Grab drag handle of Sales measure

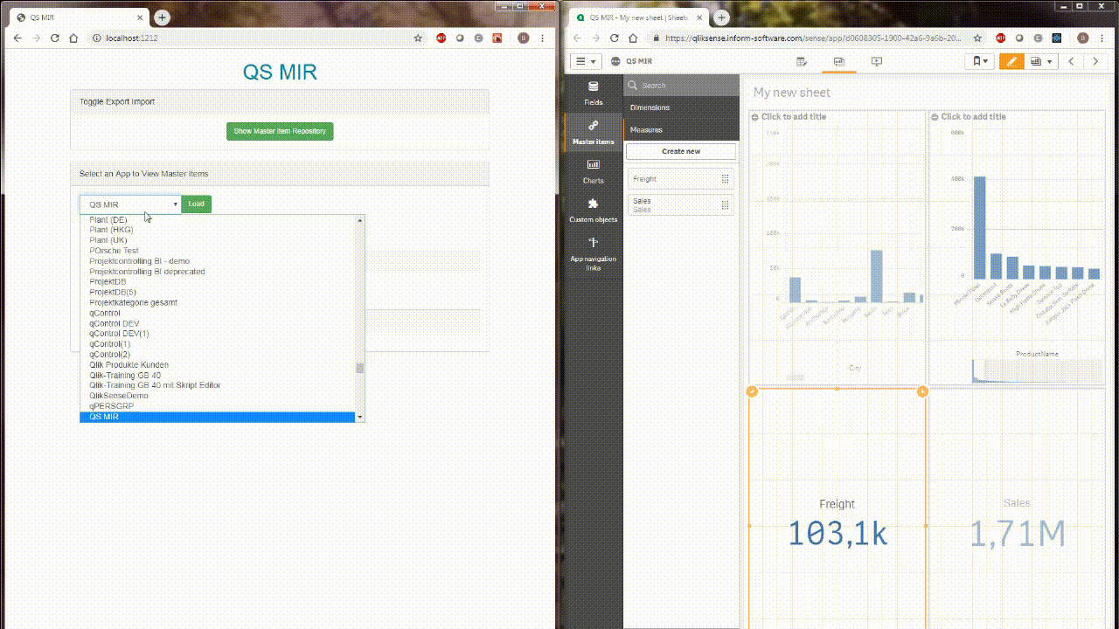tap(725, 205)
